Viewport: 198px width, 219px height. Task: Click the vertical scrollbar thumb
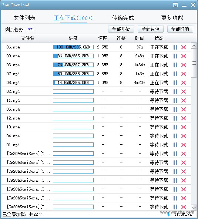(194, 63)
